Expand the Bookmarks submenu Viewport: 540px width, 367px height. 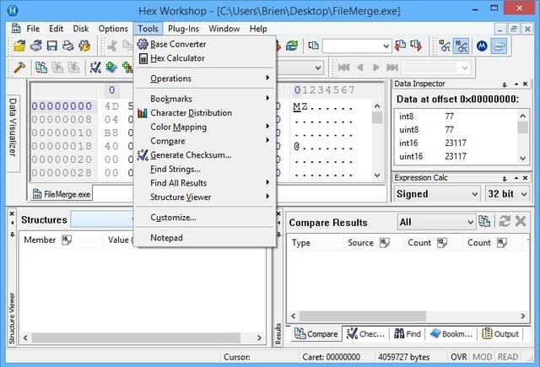pyautogui.click(x=205, y=99)
